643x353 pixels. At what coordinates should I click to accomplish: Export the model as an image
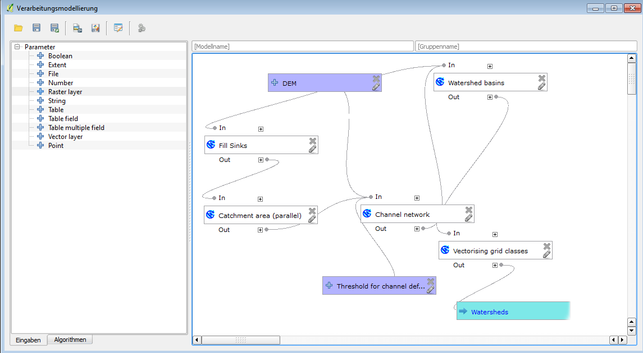coord(77,28)
